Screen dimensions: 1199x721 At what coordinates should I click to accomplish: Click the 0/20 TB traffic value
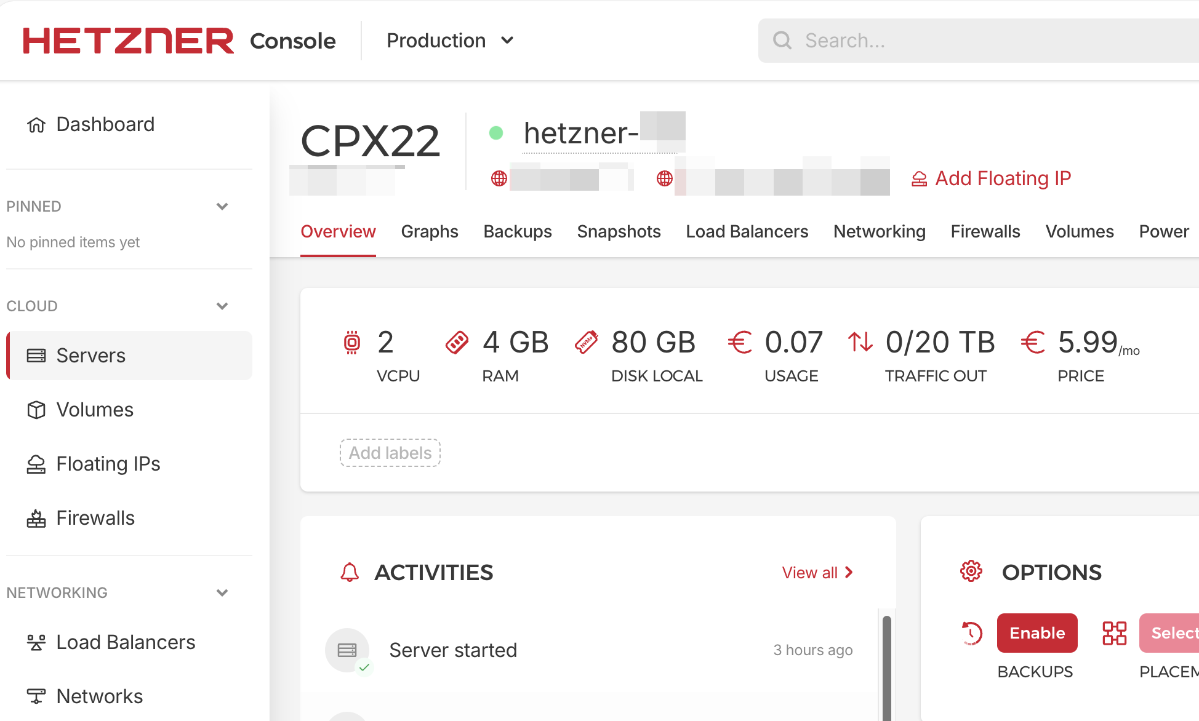(940, 342)
